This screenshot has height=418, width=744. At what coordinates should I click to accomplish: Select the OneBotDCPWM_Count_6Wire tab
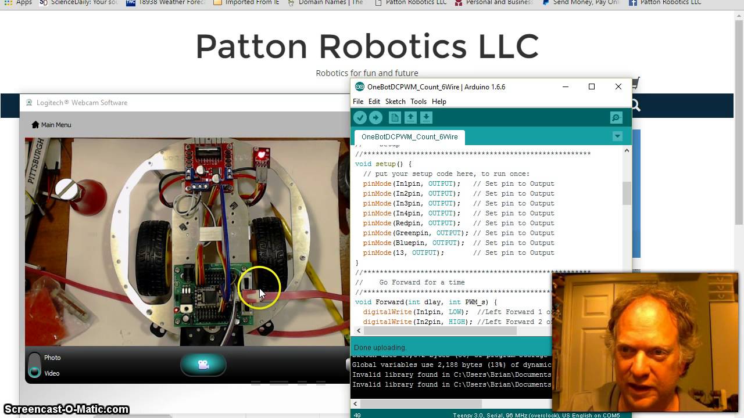click(409, 137)
